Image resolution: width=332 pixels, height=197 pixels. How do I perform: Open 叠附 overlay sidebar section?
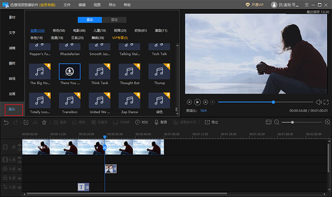pos(12,63)
